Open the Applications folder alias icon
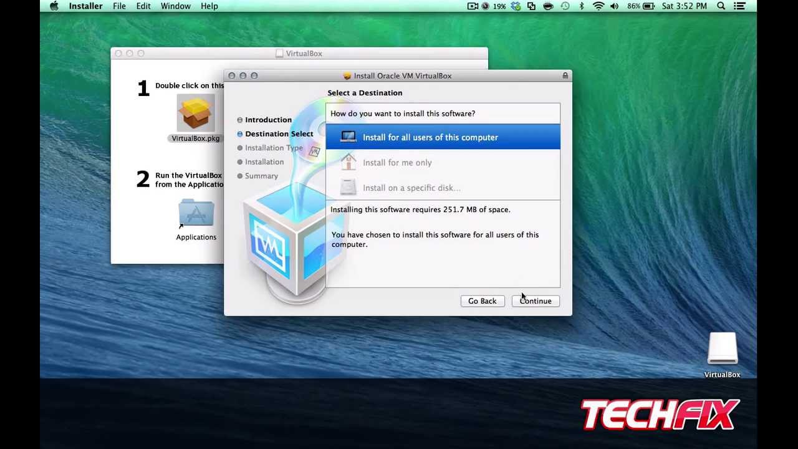This screenshot has width=798, height=449. point(196,215)
